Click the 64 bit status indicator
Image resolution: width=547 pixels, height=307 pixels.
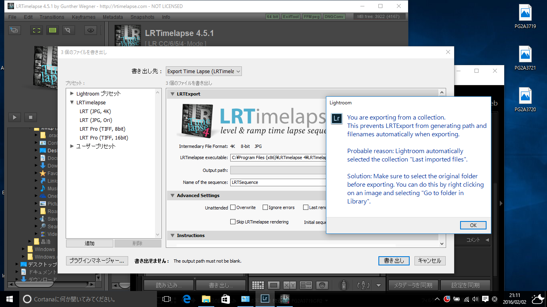pyautogui.click(x=272, y=16)
